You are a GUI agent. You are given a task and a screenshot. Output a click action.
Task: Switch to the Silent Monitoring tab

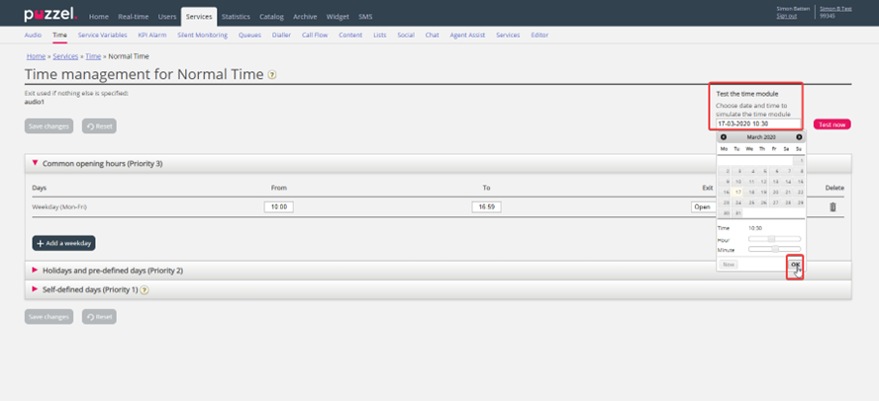[202, 36]
